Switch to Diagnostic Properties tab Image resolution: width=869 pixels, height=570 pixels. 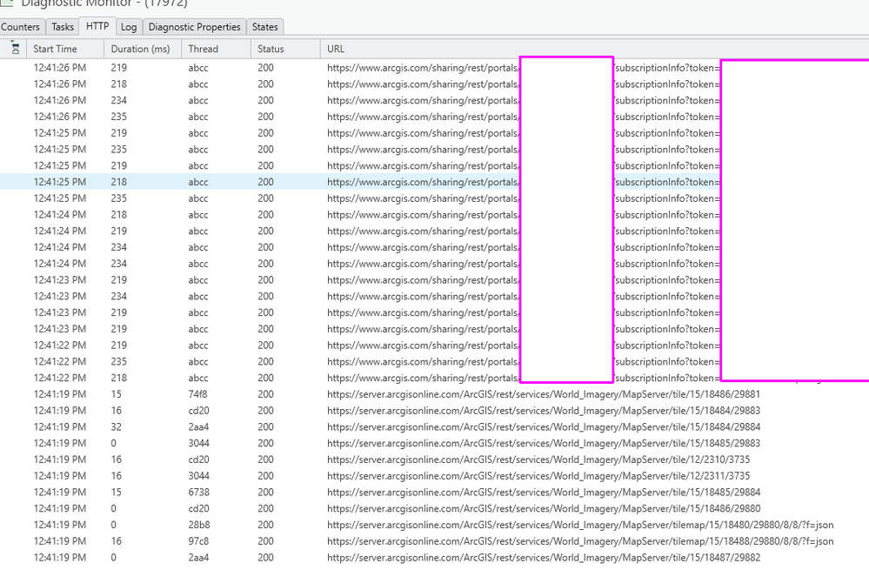[195, 27]
